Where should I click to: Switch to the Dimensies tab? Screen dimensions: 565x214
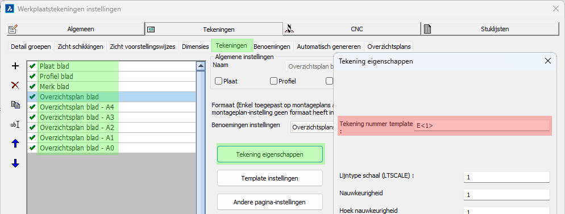coord(196,47)
